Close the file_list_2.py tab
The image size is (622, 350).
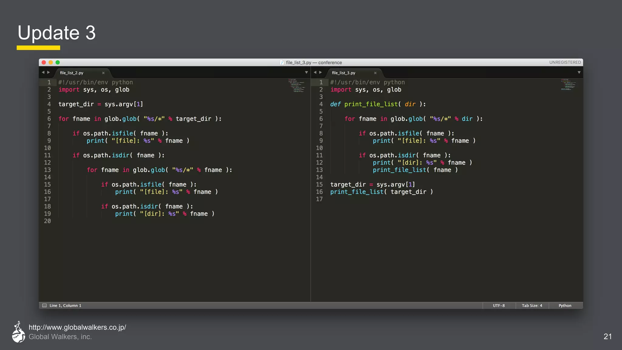coord(103,73)
